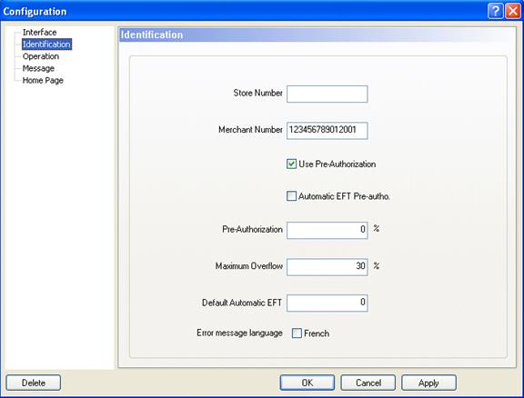
Task: Click the Store Number input field
Action: [x=327, y=94]
